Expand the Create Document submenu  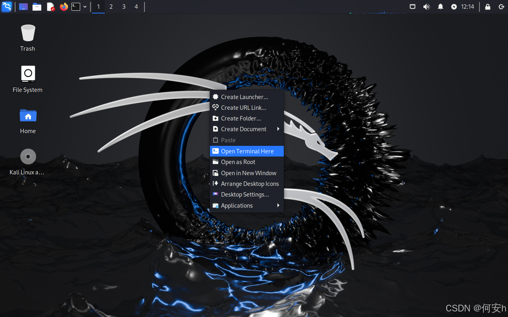click(x=247, y=129)
